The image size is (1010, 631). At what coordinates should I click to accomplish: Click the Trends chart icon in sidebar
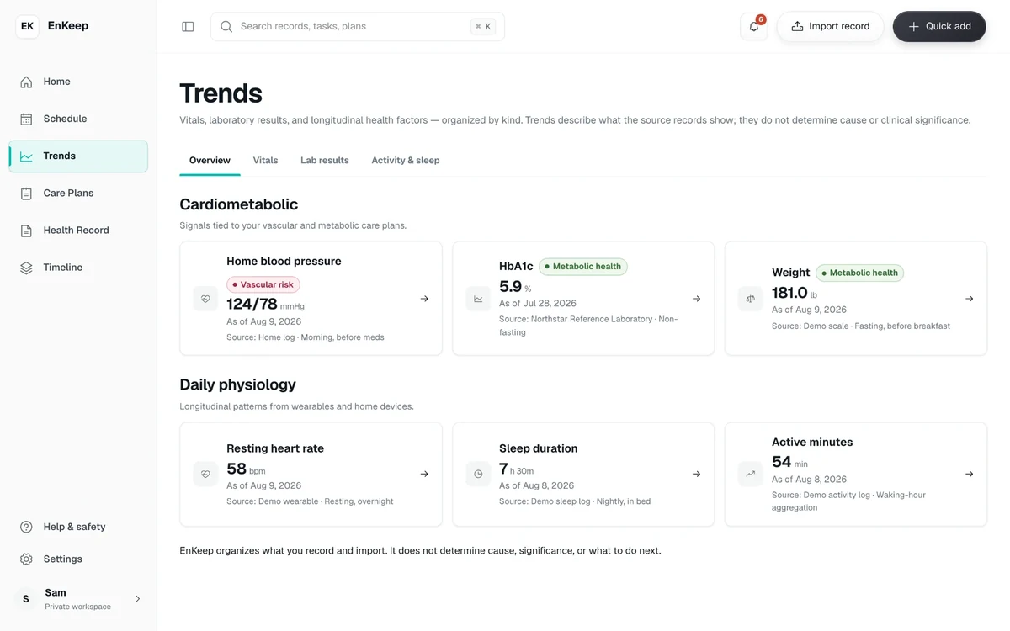(26, 156)
